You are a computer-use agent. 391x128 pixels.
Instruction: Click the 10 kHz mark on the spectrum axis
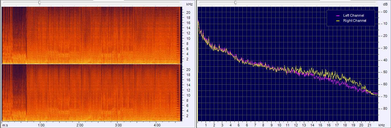click(x=280, y=125)
